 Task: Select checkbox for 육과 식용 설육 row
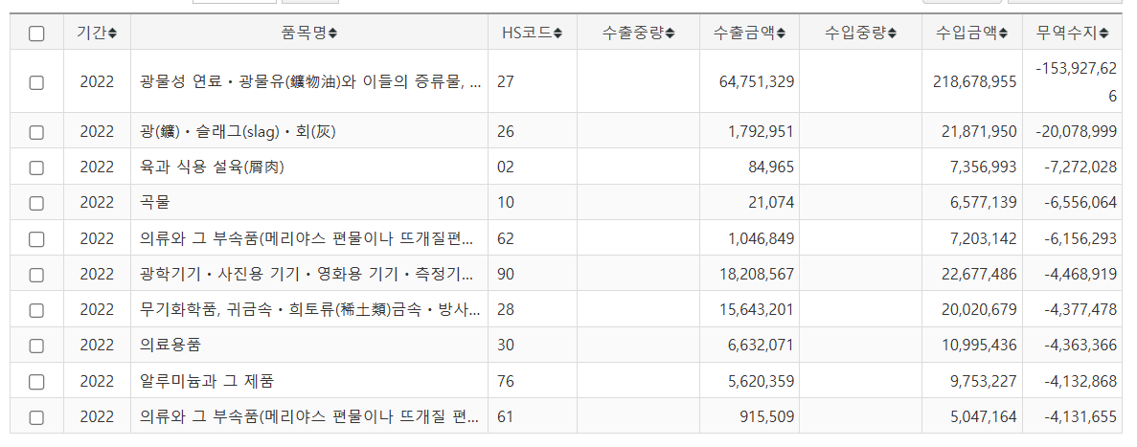click(x=36, y=168)
